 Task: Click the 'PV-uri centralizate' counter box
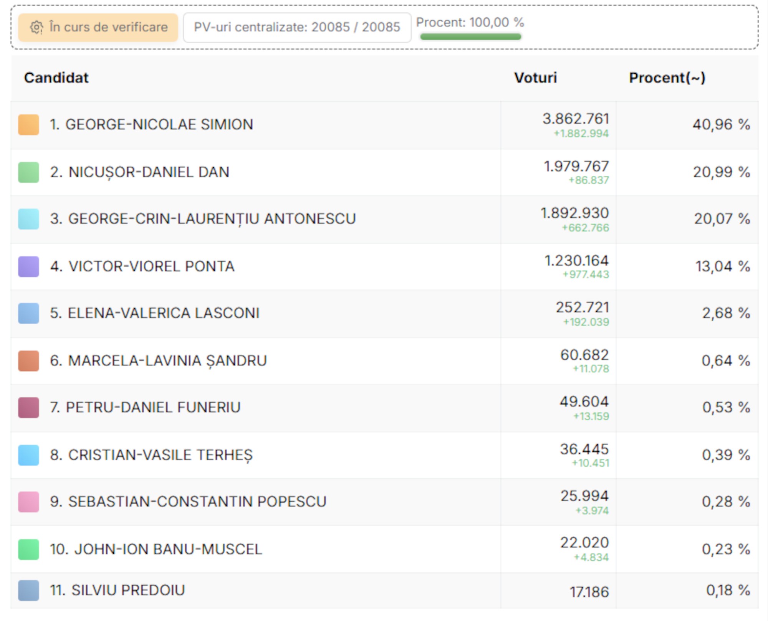tap(297, 27)
